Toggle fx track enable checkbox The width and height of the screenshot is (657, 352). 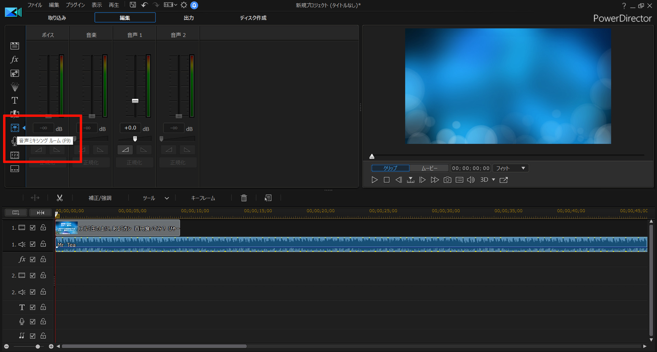[33, 259]
